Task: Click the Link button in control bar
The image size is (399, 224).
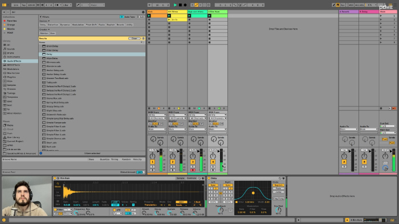Action: [x=16, y=5]
